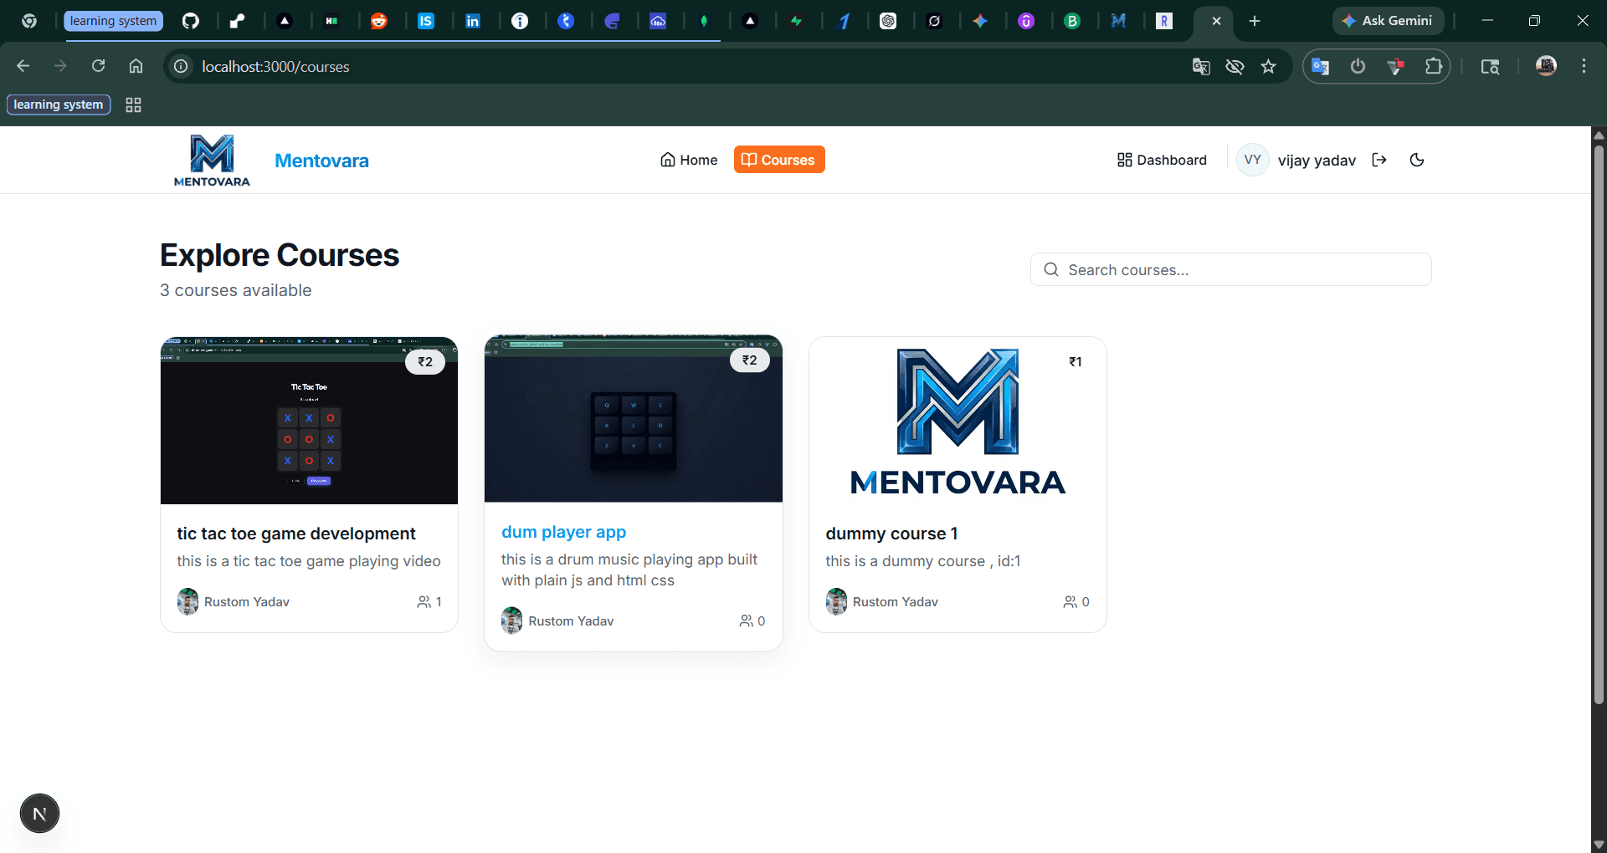Click the Mentovara logo image
This screenshot has width=1607, height=853.
click(x=212, y=161)
